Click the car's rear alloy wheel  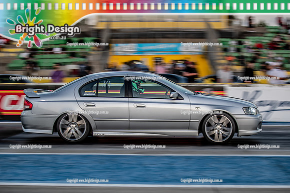73,127
